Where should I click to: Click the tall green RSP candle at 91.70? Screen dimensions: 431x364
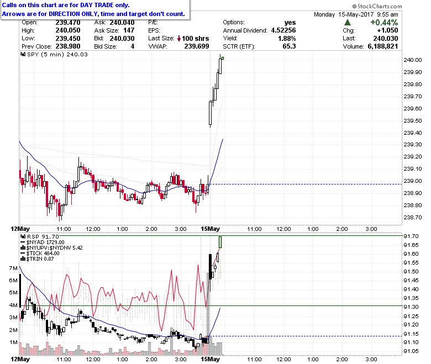point(220,242)
